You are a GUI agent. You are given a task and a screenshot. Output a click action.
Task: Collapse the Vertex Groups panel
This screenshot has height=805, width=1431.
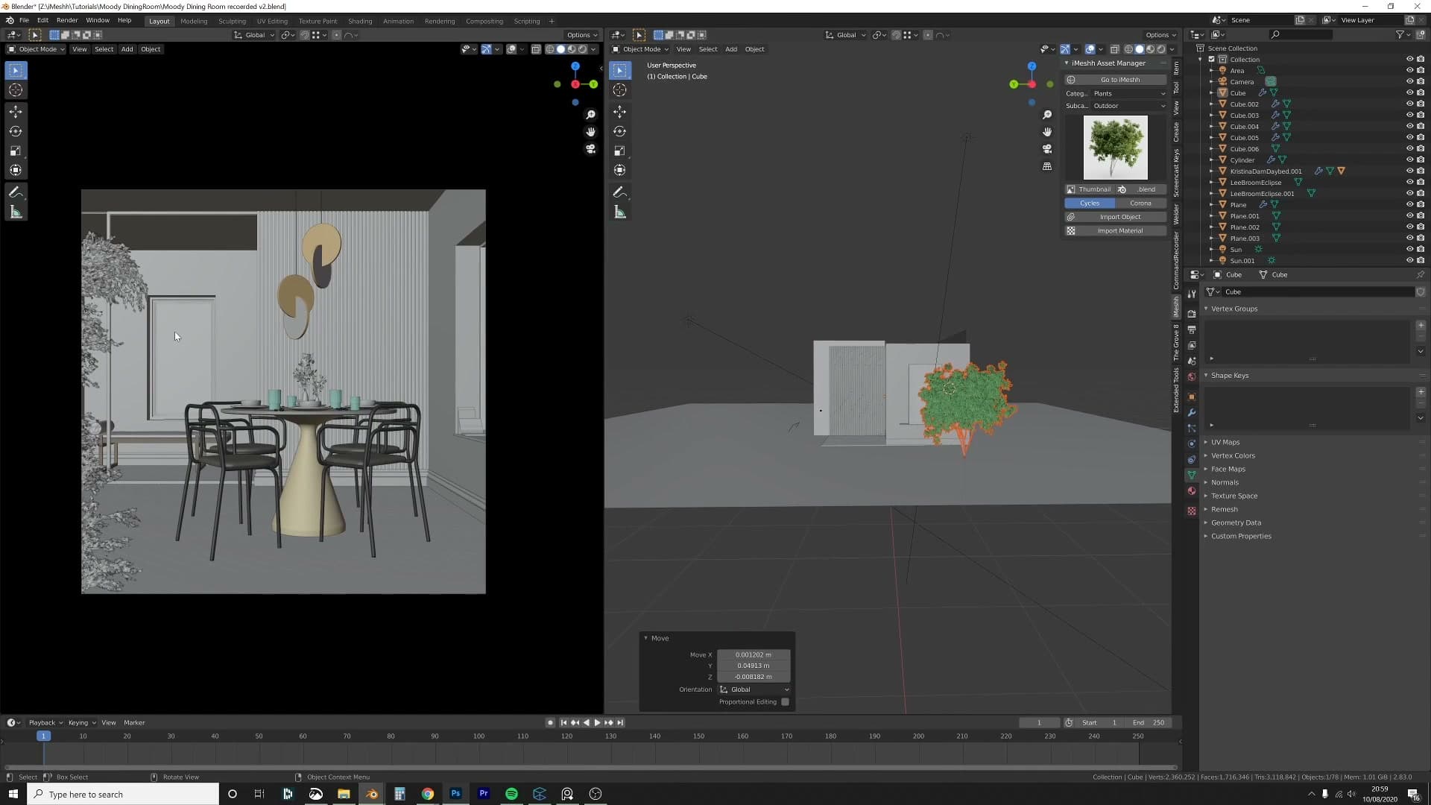1233,309
